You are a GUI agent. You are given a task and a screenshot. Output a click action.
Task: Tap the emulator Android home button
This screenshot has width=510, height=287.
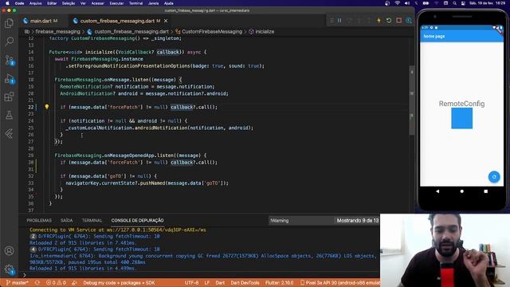(x=462, y=191)
